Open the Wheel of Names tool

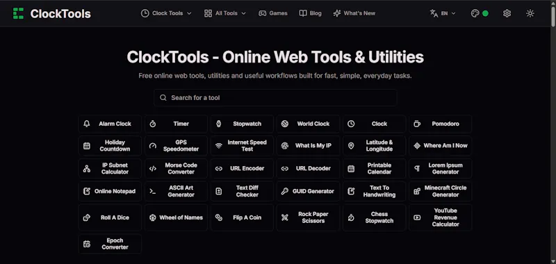(177, 217)
